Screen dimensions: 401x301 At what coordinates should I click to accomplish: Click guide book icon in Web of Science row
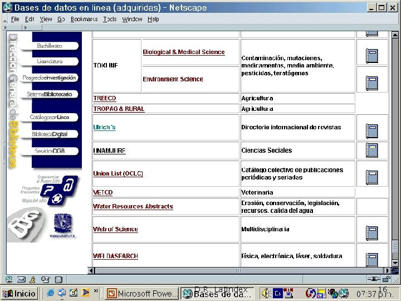(372, 233)
